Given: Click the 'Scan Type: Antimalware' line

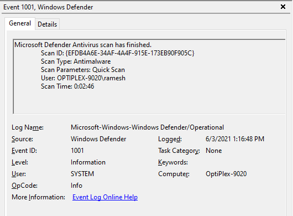Looking at the screenshot, I should (76, 61).
